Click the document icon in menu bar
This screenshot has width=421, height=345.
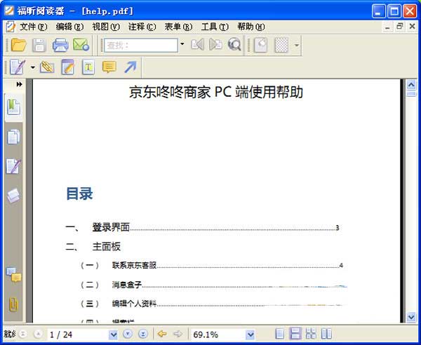pos(11,27)
